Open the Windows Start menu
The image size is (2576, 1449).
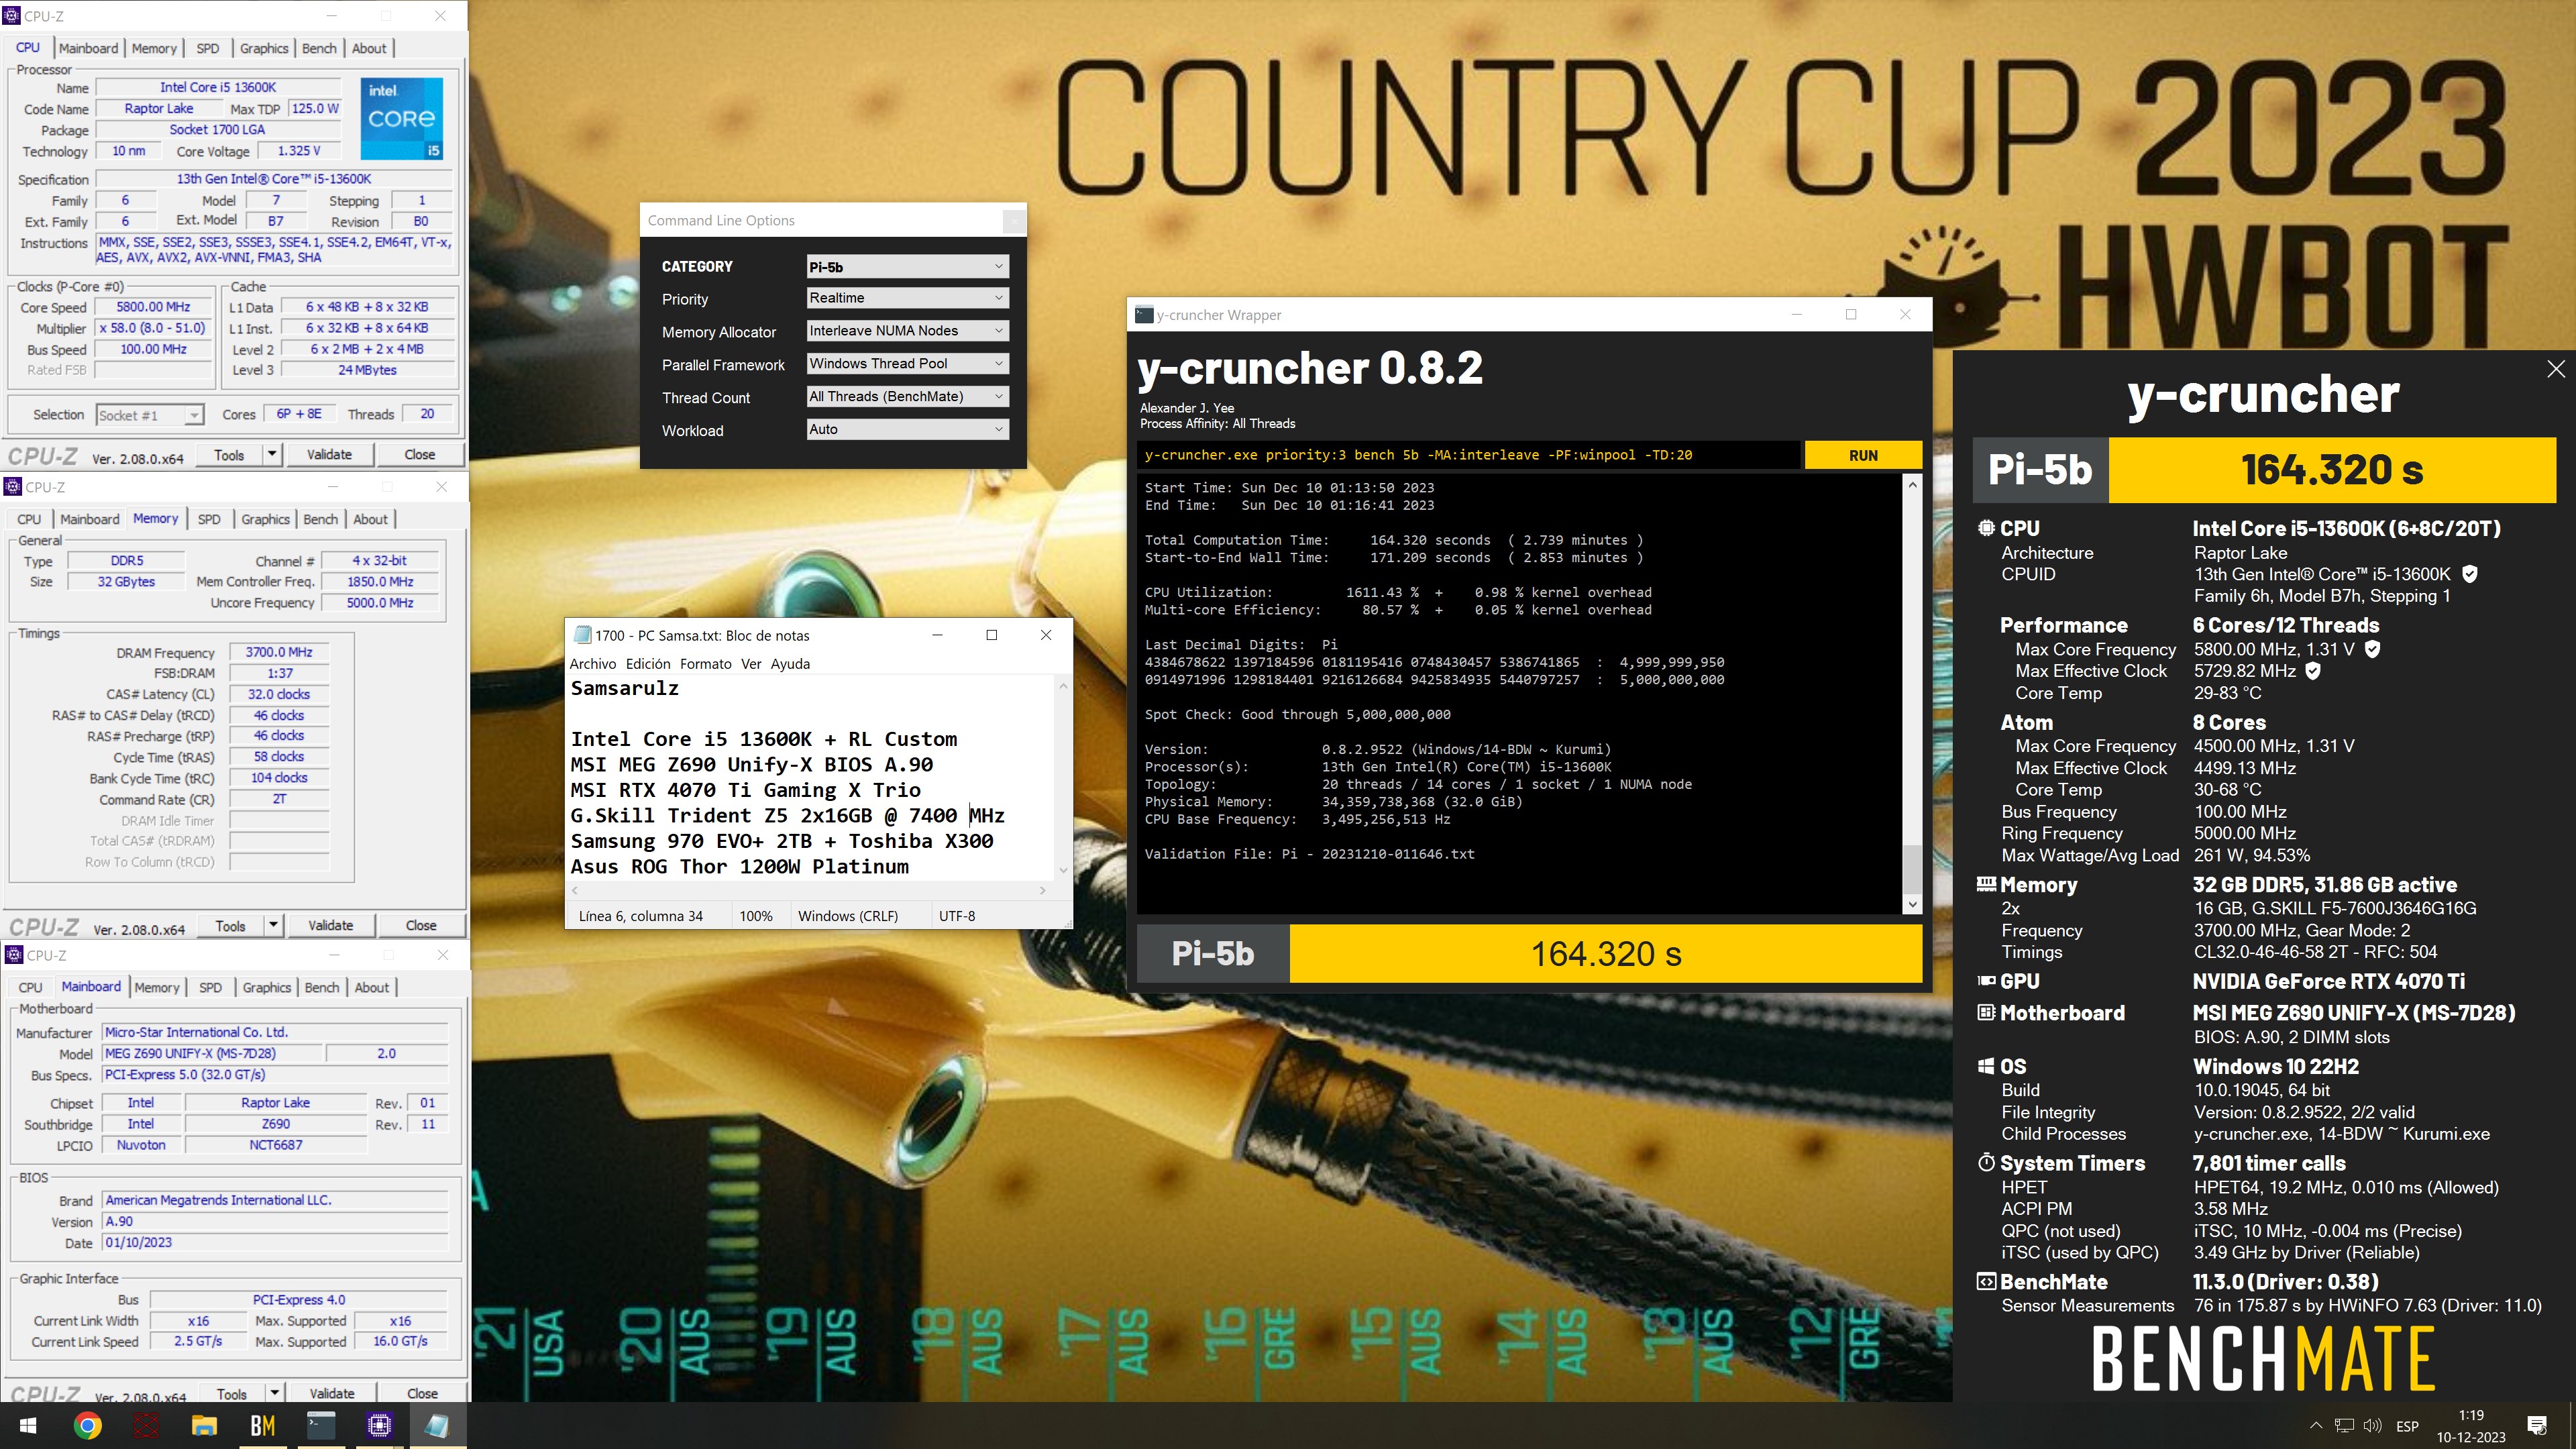coord(28,1425)
